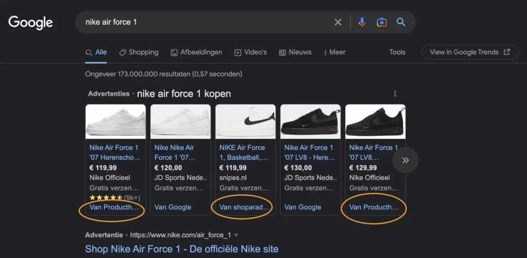
Task: Show more shopping ads with the double-arrow button
Action: tap(406, 160)
